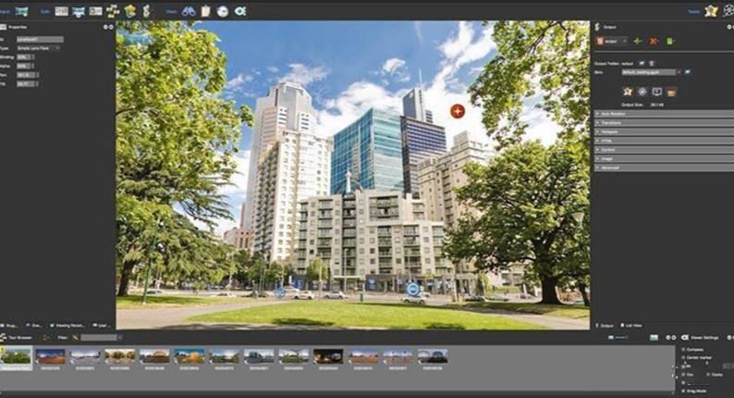This screenshot has height=398, width=734.
Task: Click the Input panorama icon in the toolbar
Action: click(21, 11)
